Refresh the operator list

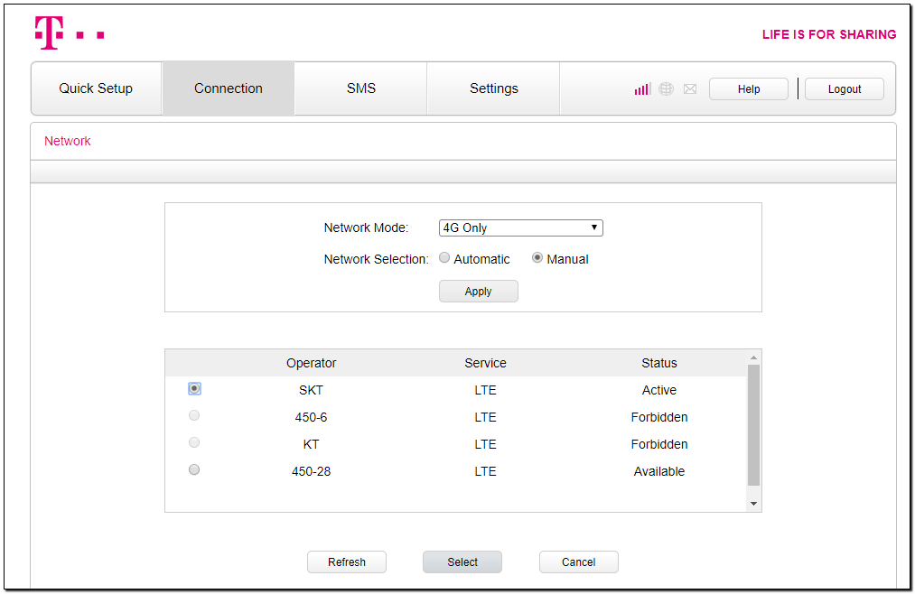tap(347, 562)
